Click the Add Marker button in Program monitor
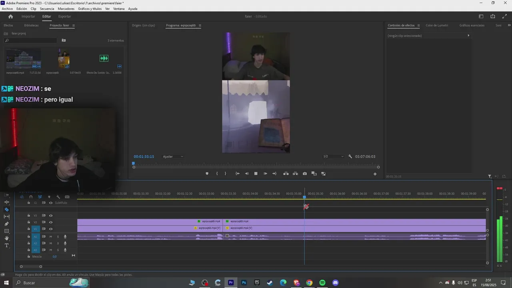This screenshot has width=512, height=288. pyautogui.click(x=207, y=174)
